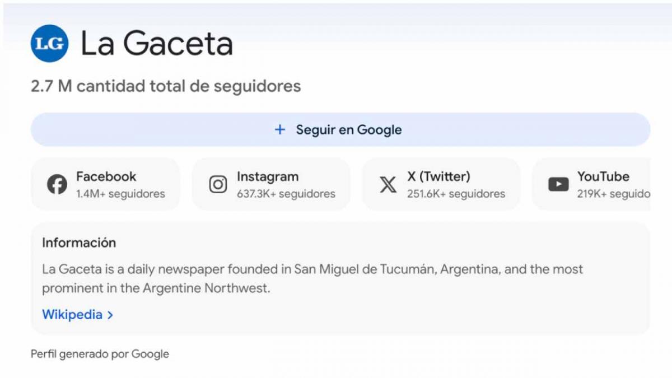Click the description mentioning San Miguel de Tucumán
This screenshot has width=672, height=378.
pyautogui.click(x=312, y=269)
